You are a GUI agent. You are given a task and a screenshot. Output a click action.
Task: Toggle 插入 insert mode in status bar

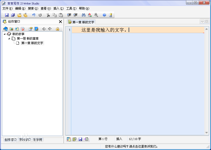coord(119,139)
